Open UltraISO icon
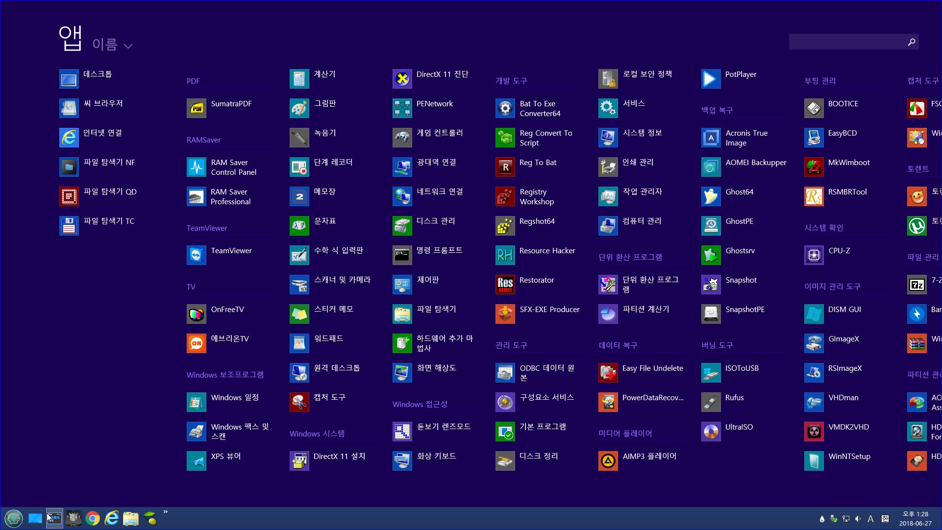Screen dimensions: 942x530 pyautogui.click(x=711, y=432)
